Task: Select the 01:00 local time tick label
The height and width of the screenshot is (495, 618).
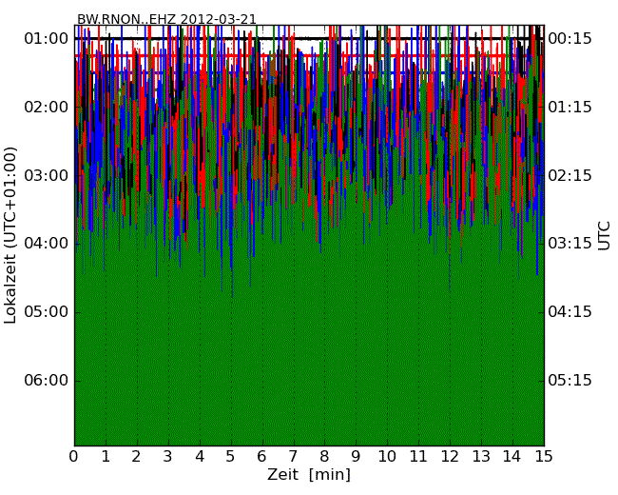Action: [47, 39]
